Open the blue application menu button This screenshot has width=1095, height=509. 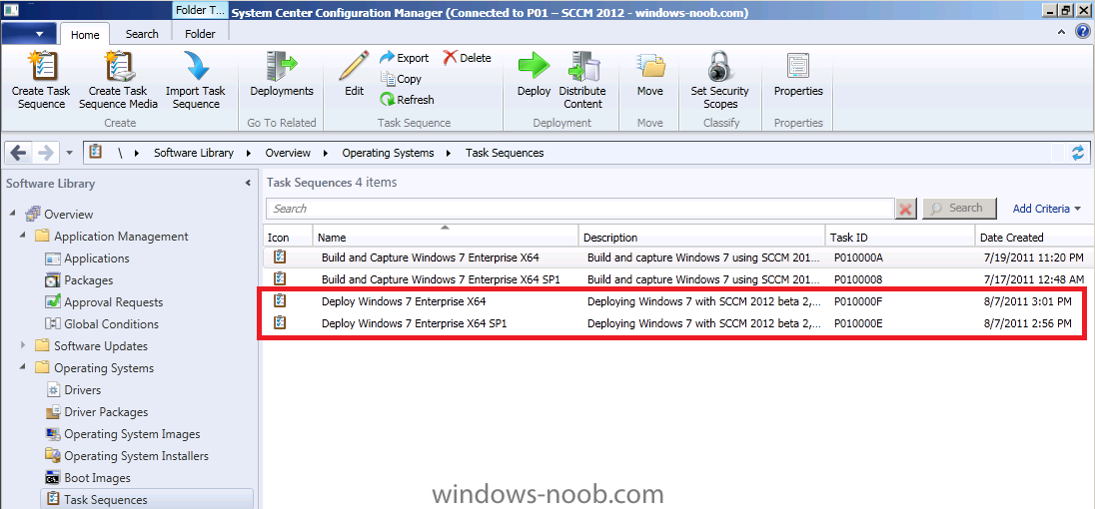point(28,34)
